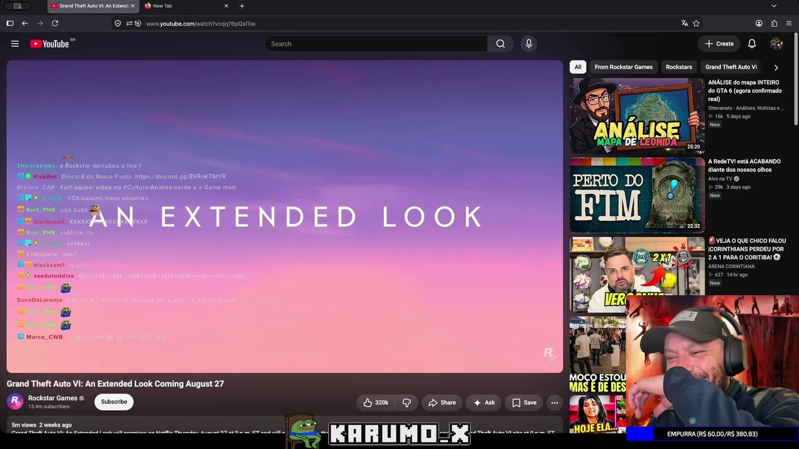Visit the Alvo na TV channel link
The height and width of the screenshot is (449, 799).
pyautogui.click(x=720, y=179)
